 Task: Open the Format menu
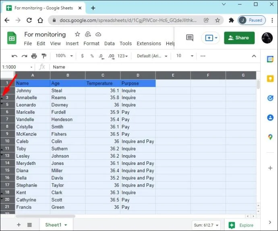pos(91,44)
